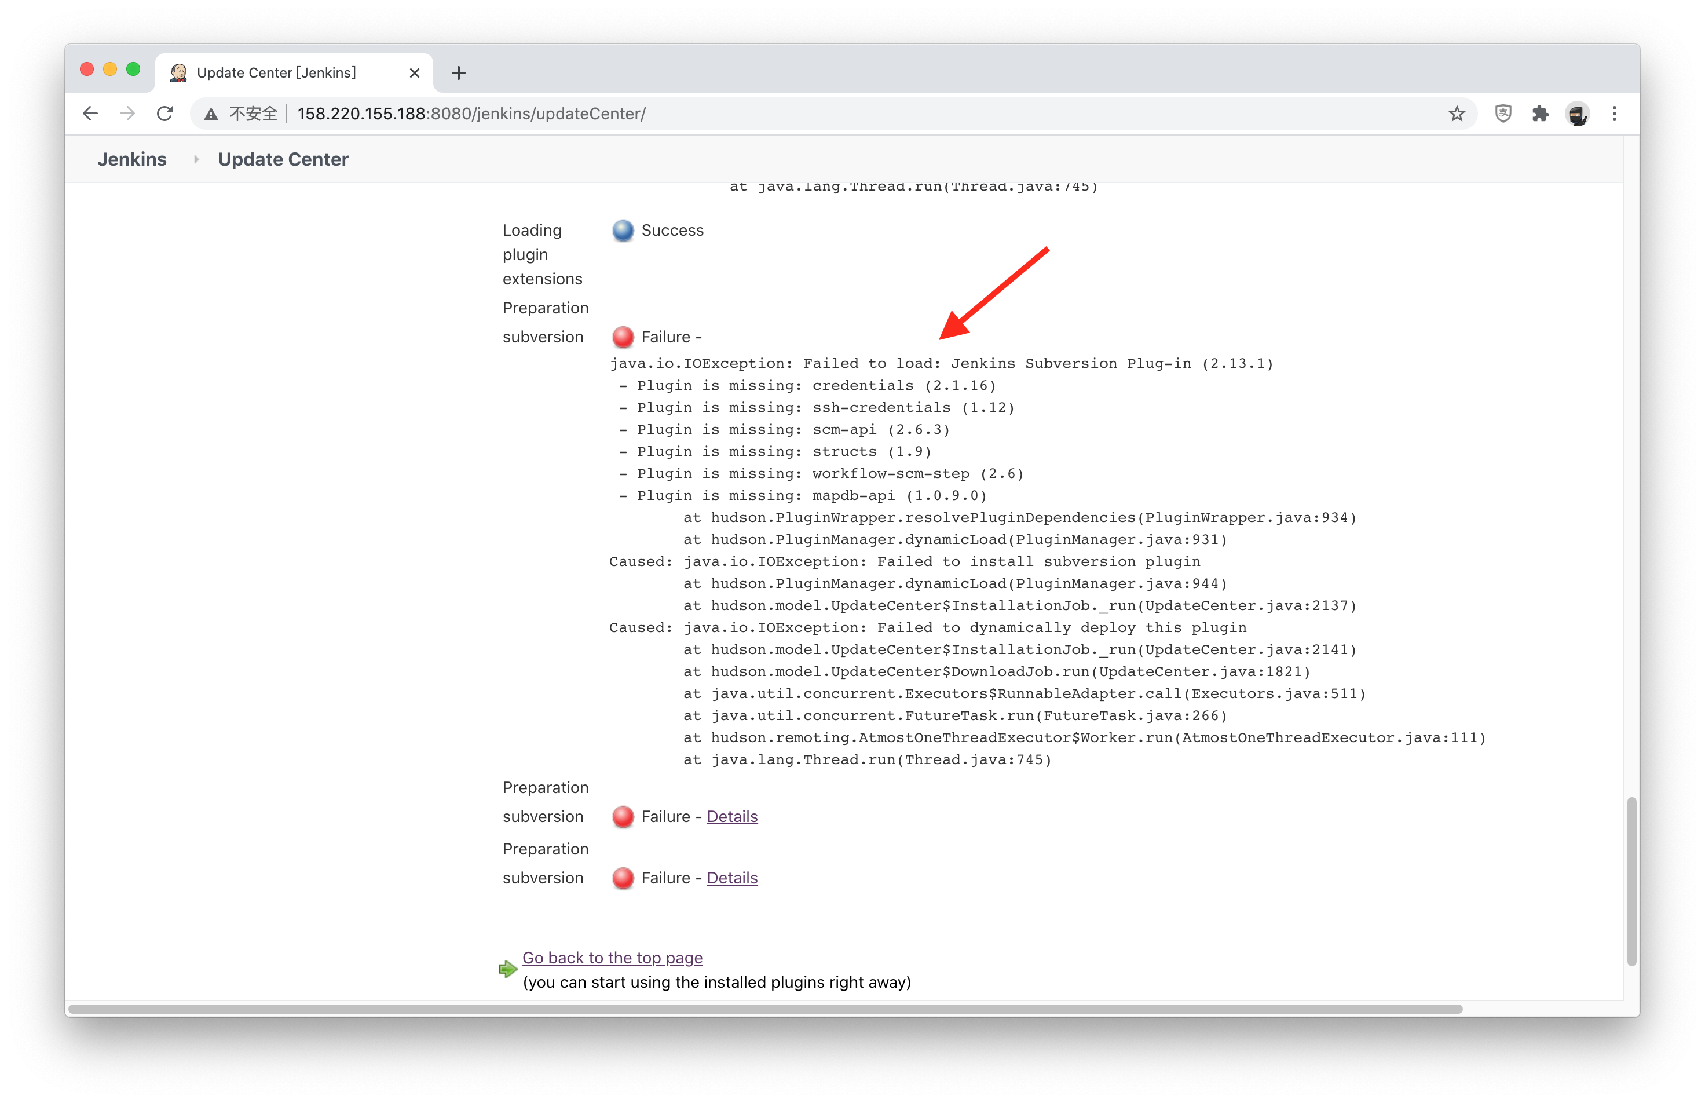The image size is (1705, 1103).
Task: Click the Update Center breadcrumb
Action: (x=283, y=159)
